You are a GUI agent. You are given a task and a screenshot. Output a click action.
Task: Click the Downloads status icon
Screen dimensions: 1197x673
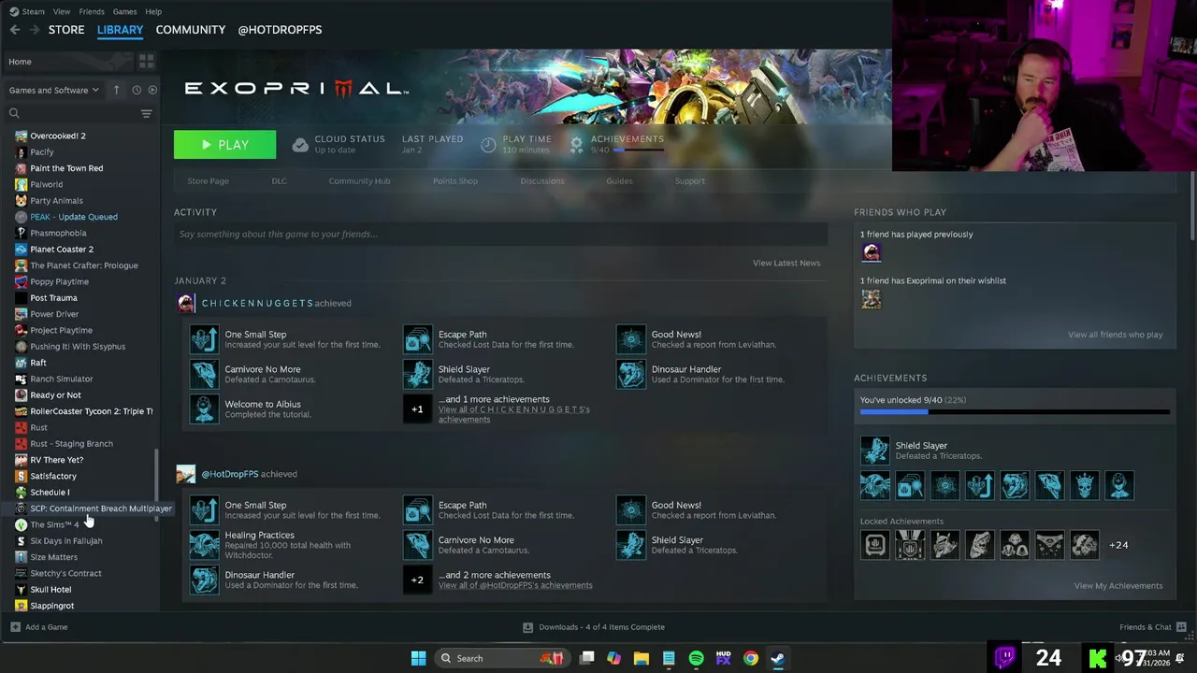(527, 627)
